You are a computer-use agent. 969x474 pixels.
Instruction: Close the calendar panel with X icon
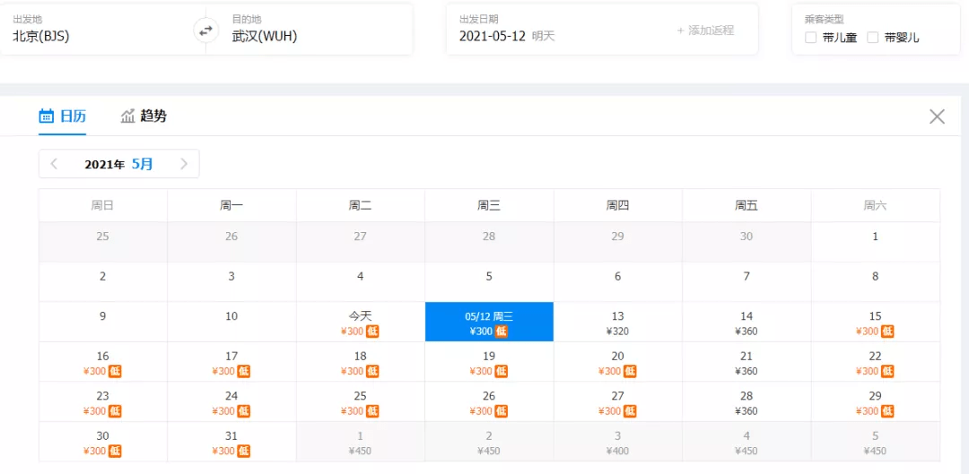937,116
